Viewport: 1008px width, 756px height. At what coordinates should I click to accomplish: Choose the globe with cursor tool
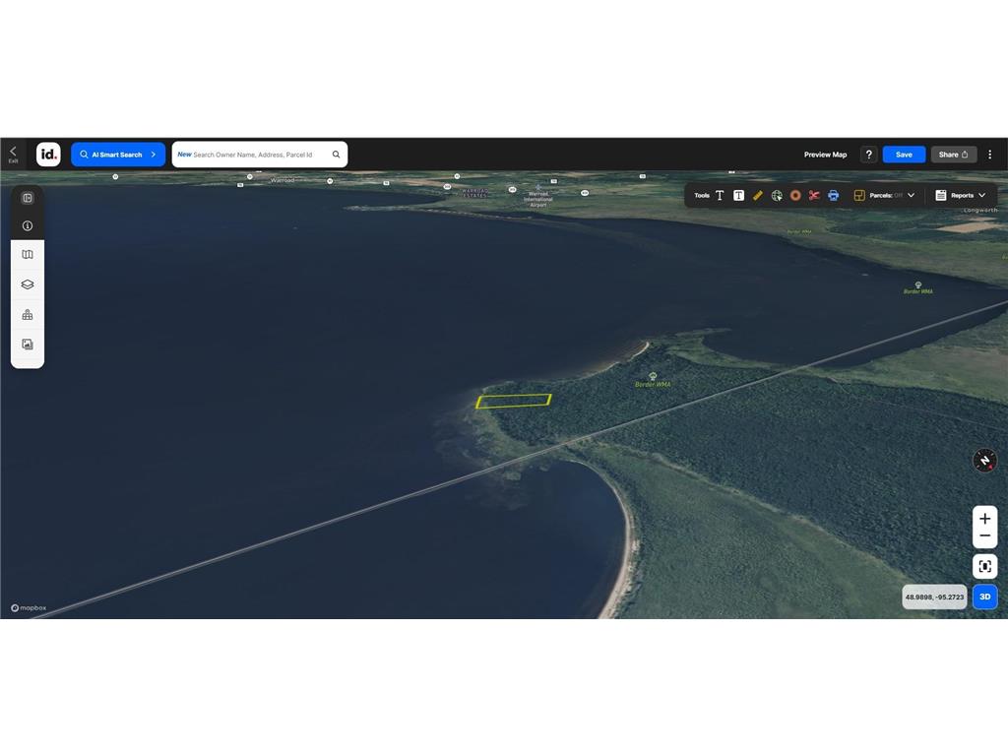click(777, 196)
